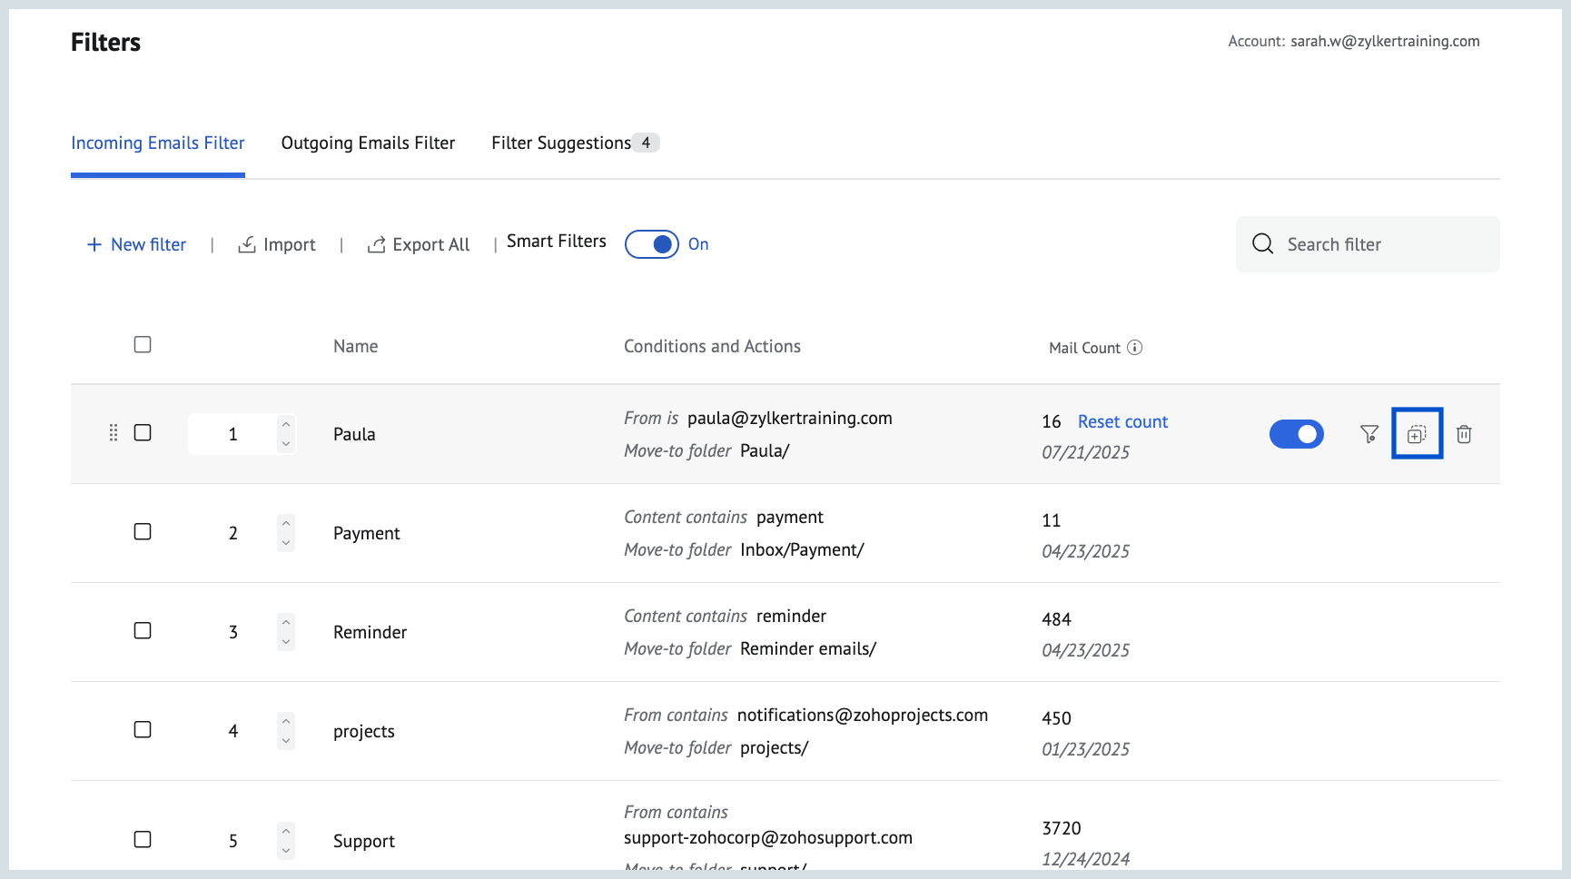Click the funnel run-filter icon in Paula row

point(1369,434)
